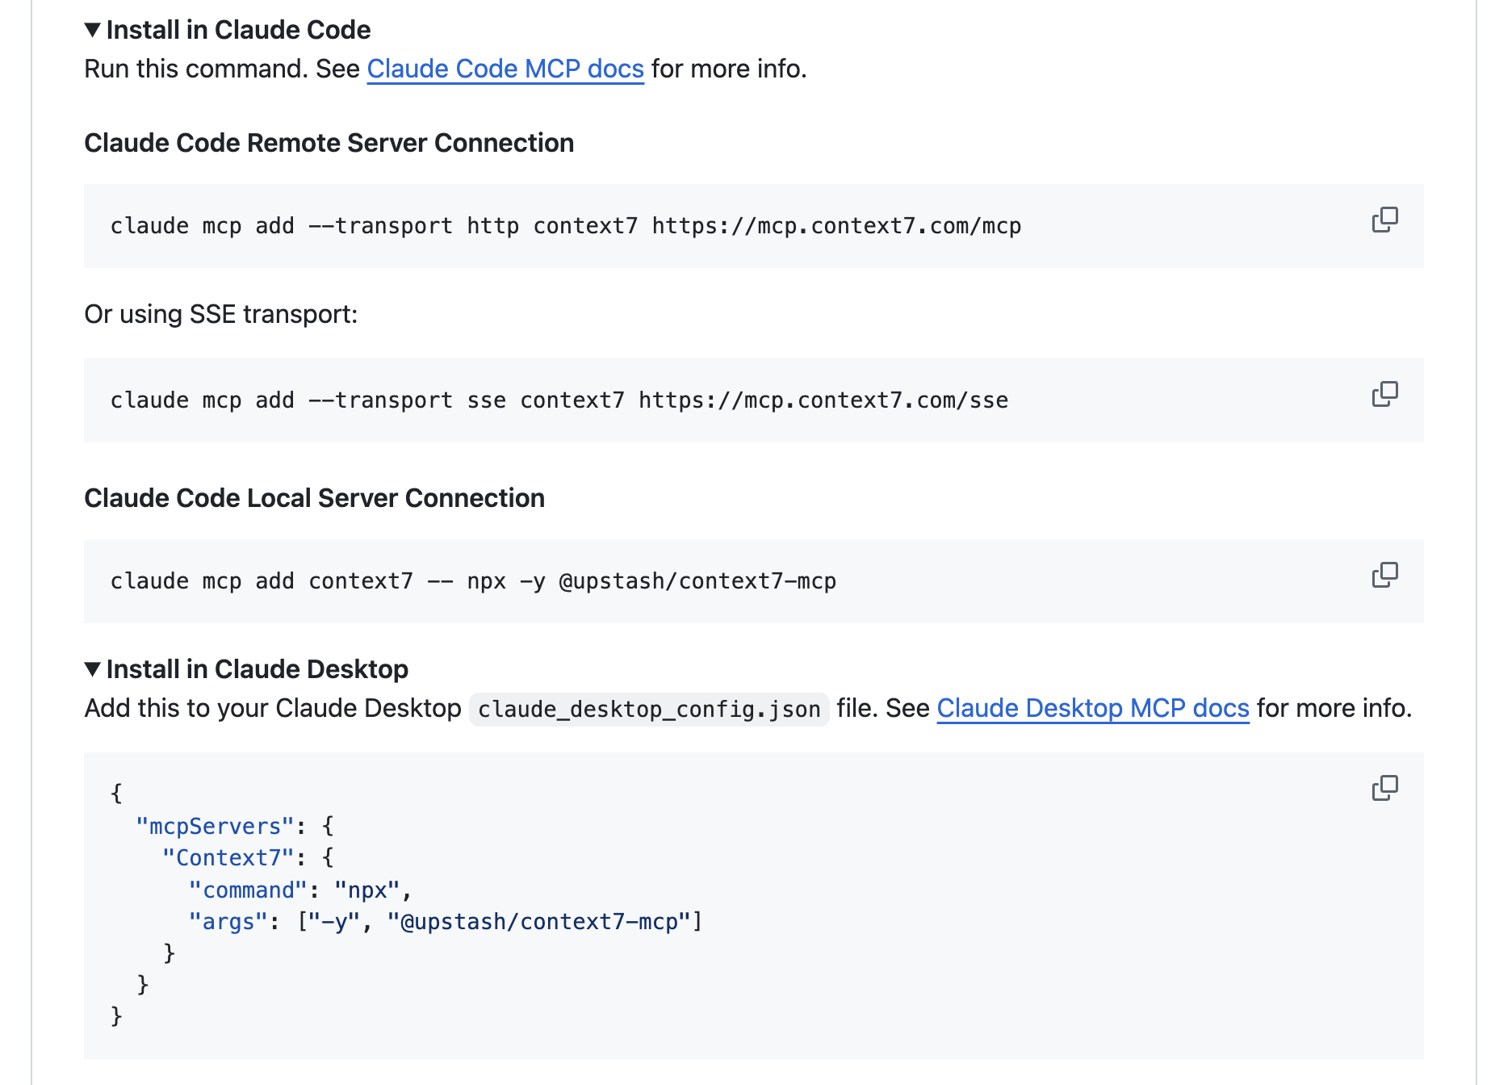
Task: Click the https://mcp.context7.com/sse URL in the command
Action: pos(823,400)
